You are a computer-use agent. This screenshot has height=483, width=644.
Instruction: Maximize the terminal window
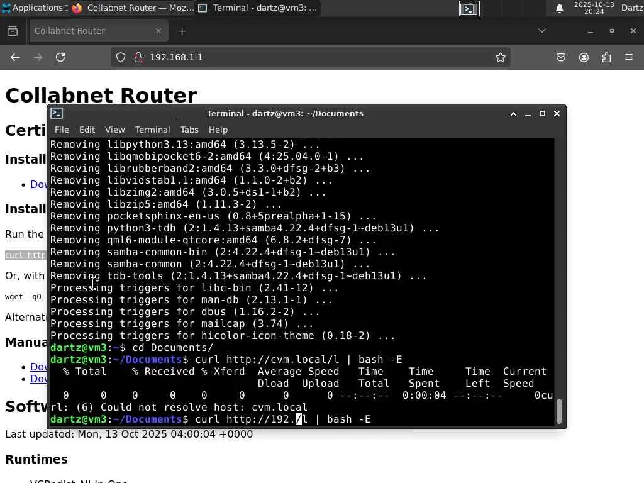point(542,114)
